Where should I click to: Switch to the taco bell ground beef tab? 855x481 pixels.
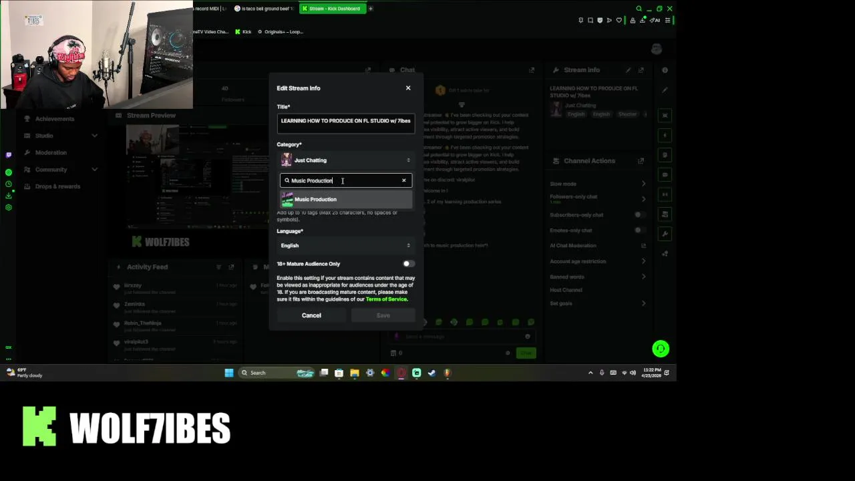[x=264, y=9]
